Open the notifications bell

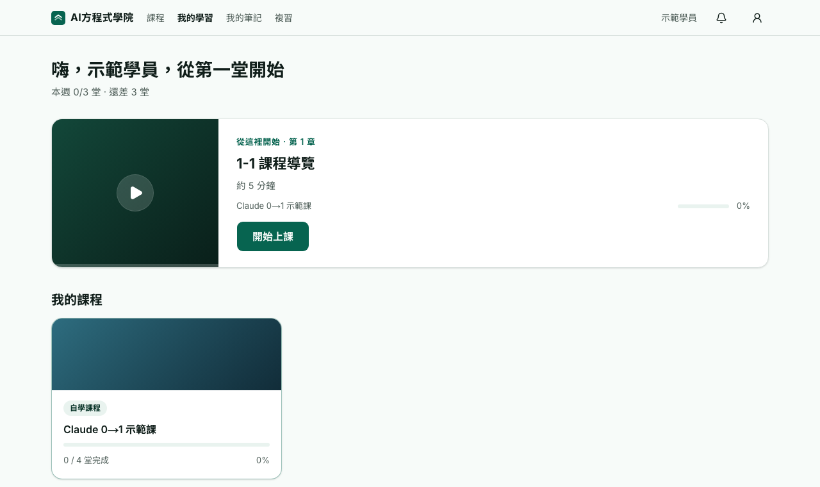721,18
